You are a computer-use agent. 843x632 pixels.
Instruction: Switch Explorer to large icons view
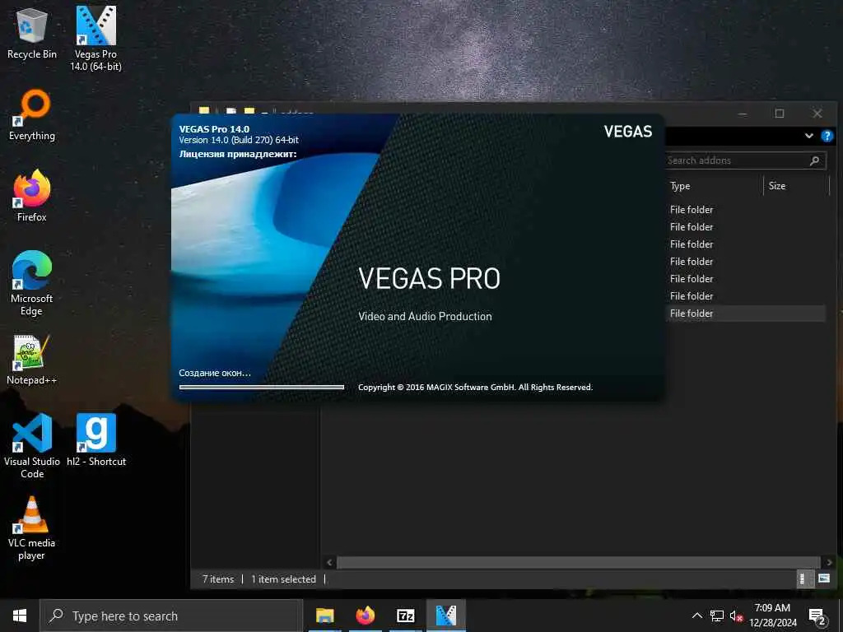(823, 579)
